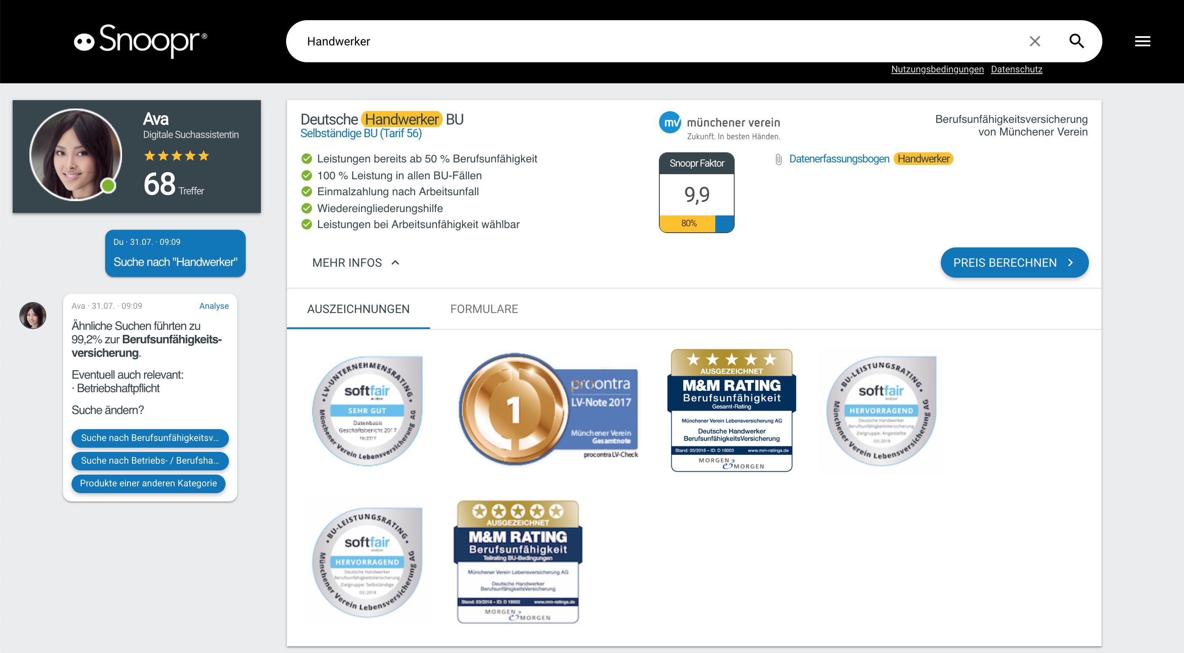Click Suche nach Berufsunfähigkeitsv... button
Screen dimensions: 1184x653
pyautogui.click(x=150, y=438)
